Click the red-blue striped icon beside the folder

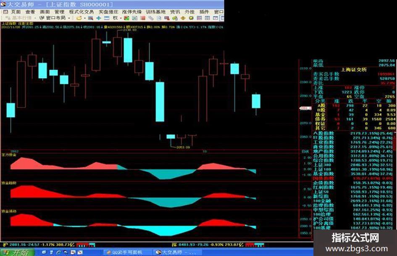[90, 18]
